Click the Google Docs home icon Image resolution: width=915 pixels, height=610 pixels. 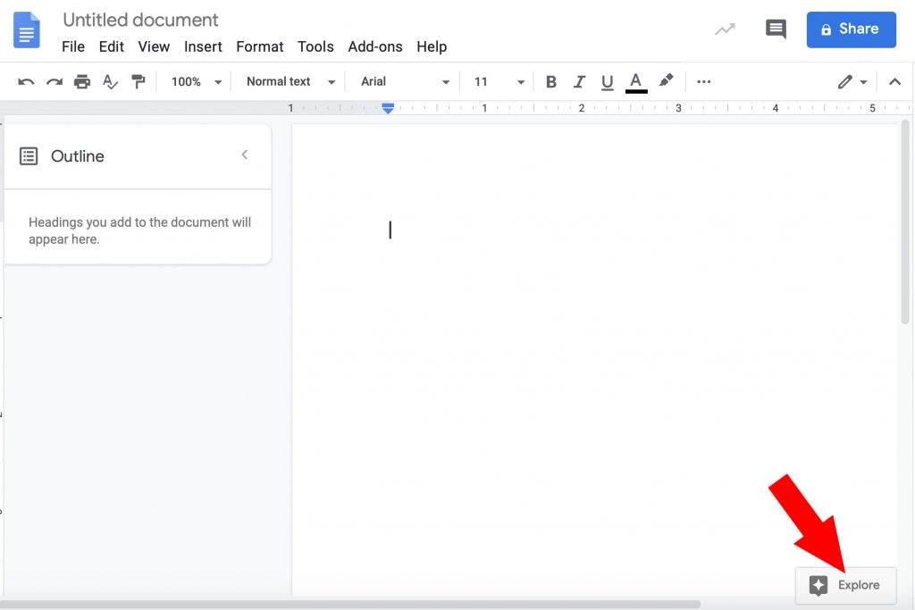[26, 30]
